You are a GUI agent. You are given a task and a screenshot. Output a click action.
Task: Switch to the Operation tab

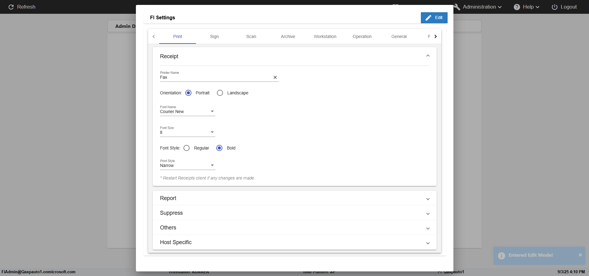click(362, 36)
